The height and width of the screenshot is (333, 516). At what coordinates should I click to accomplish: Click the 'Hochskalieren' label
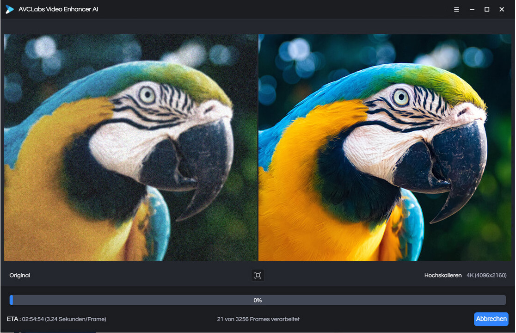(x=443, y=275)
